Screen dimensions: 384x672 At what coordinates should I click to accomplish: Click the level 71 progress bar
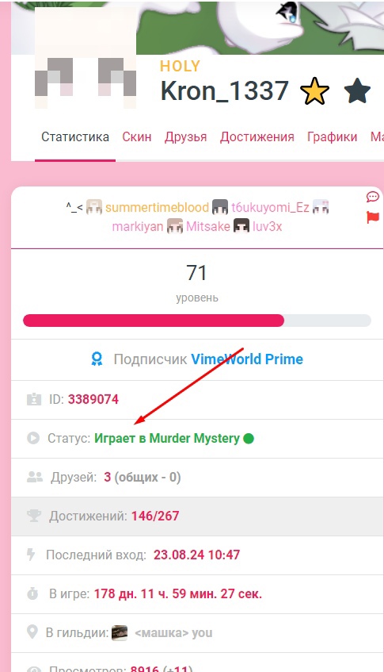196,321
